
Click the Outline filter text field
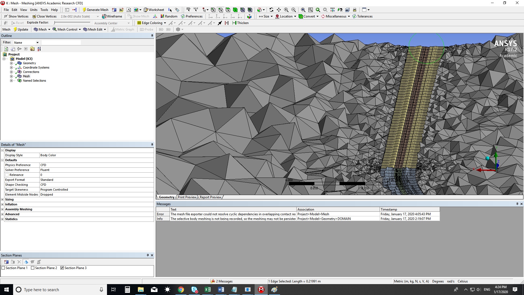click(x=61, y=43)
